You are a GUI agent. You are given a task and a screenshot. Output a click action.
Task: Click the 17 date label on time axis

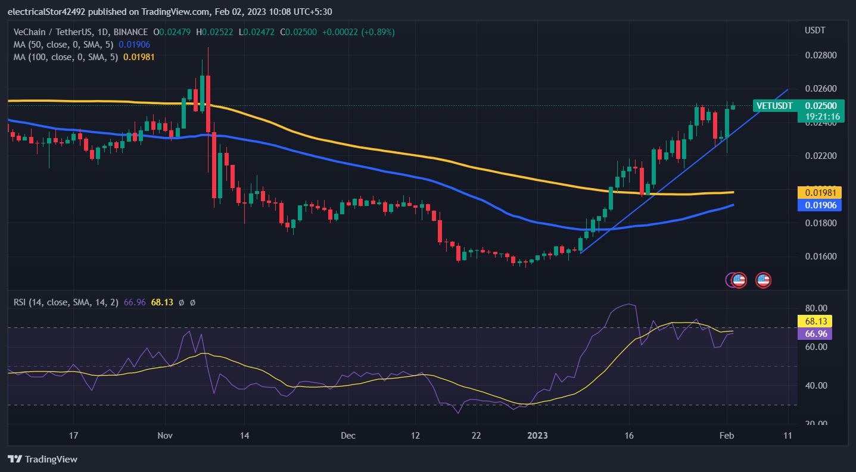click(74, 436)
